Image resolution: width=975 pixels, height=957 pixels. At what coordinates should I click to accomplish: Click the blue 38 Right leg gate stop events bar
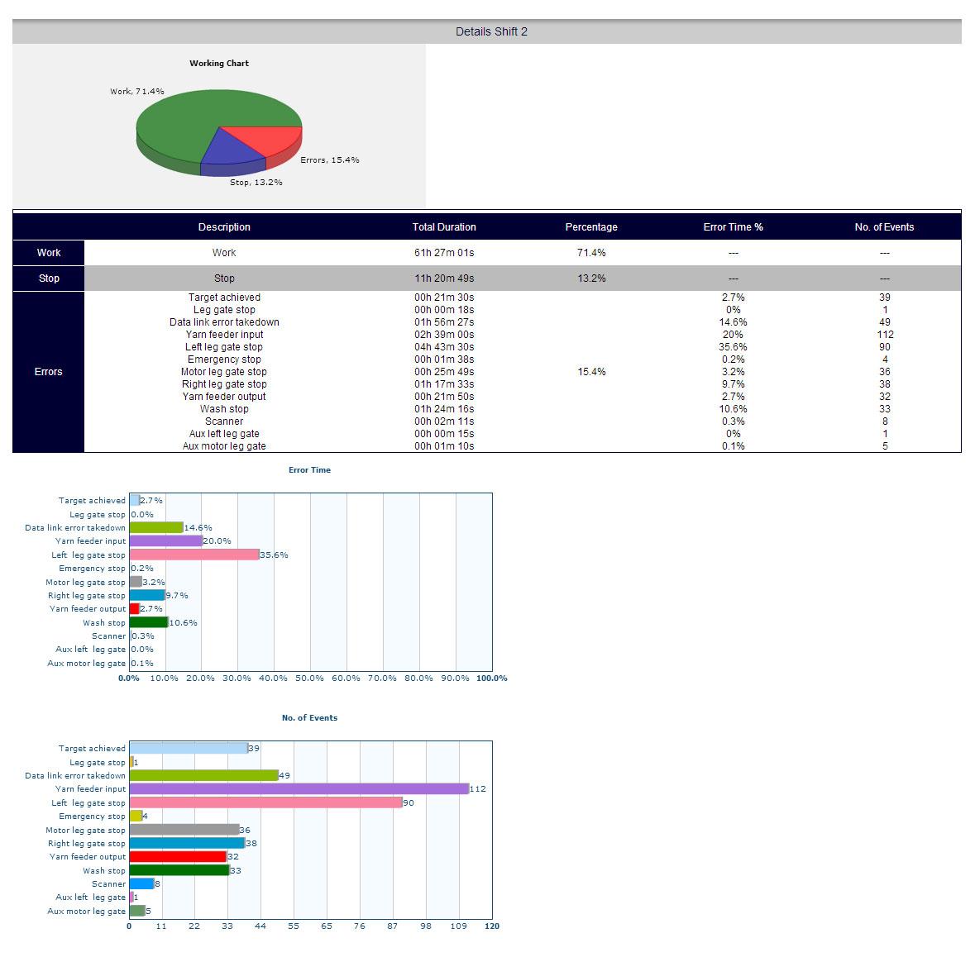[x=187, y=843]
